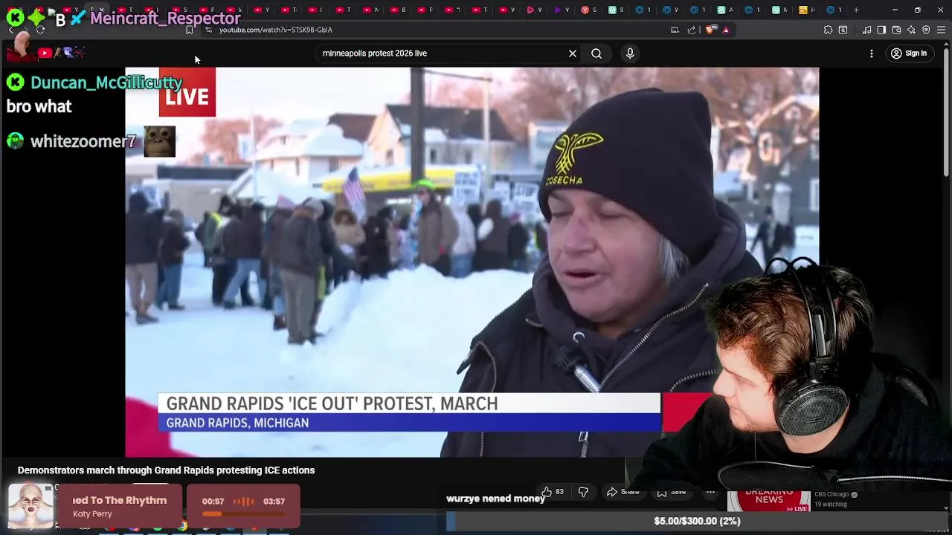Save the video to a playlist
Image resolution: width=952 pixels, height=535 pixels.
click(671, 492)
